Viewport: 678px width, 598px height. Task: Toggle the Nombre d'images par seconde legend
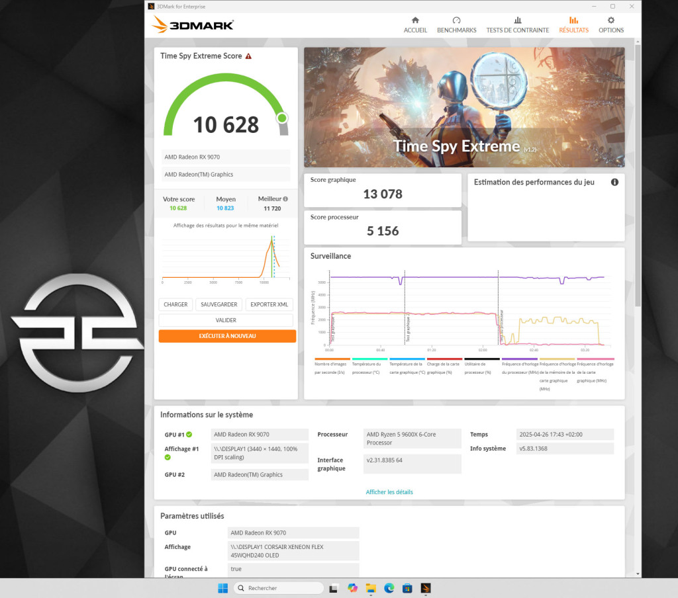click(331, 366)
